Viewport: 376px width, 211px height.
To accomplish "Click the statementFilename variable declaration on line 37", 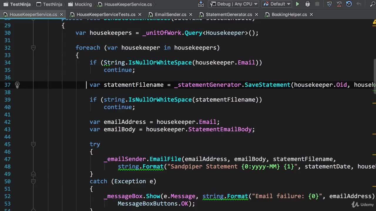I will pos(134,85).
